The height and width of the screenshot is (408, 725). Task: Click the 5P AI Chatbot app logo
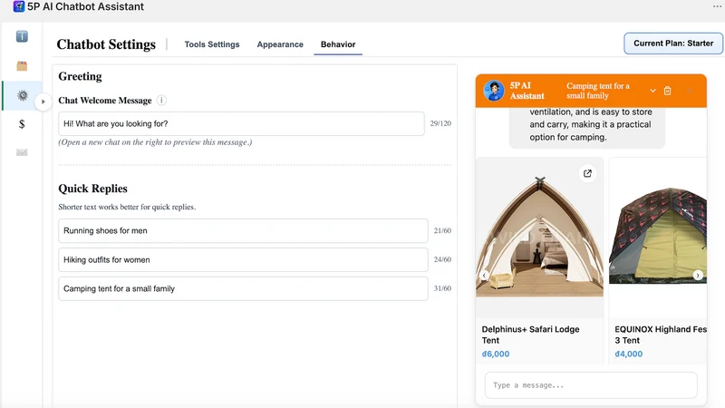(x=18, y=6)
